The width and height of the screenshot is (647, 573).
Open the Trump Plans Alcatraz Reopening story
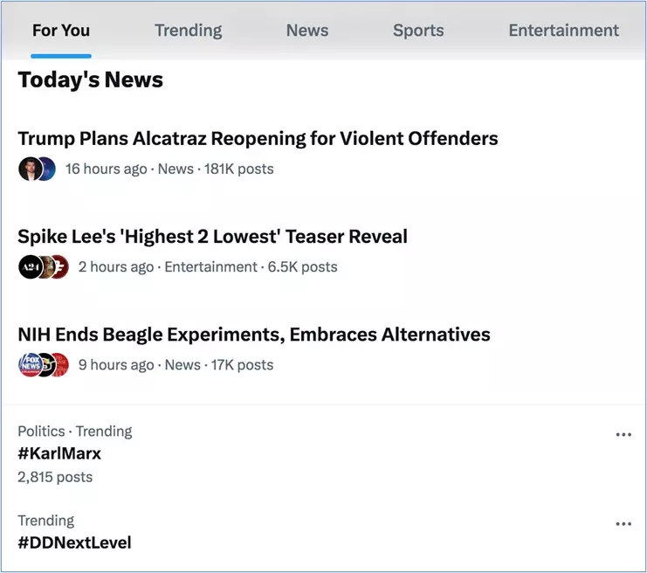(x=258, y=138)
